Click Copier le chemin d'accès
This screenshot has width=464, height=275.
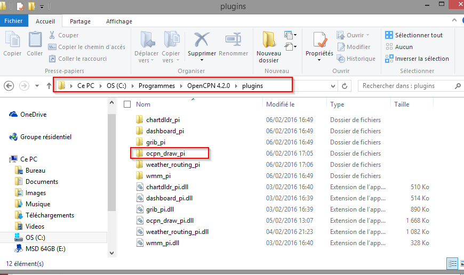pyautogui.click(x=87, y=47)
